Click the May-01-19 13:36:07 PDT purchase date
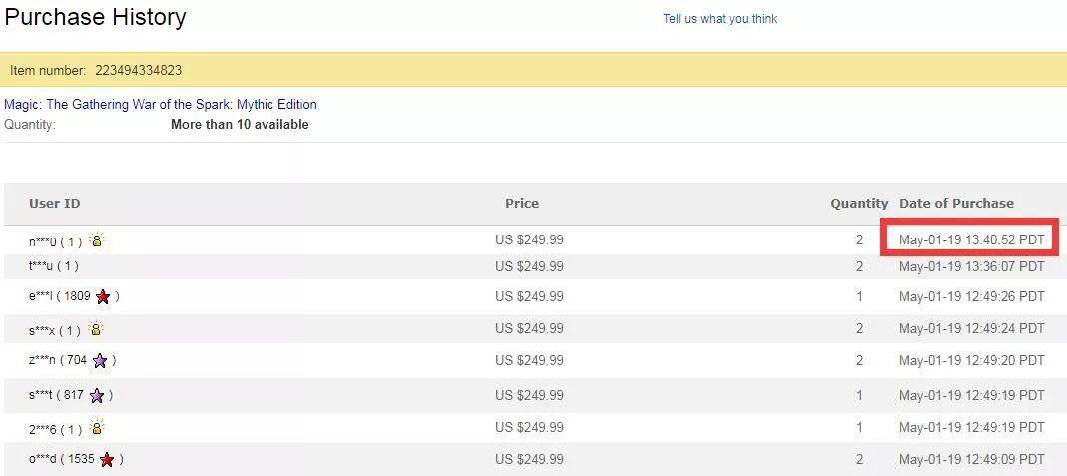1067x476 pixels. pyautogui.click(x=971, y=266)
